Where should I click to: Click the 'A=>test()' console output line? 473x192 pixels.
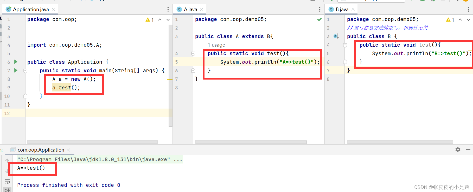tap(31, 168)
